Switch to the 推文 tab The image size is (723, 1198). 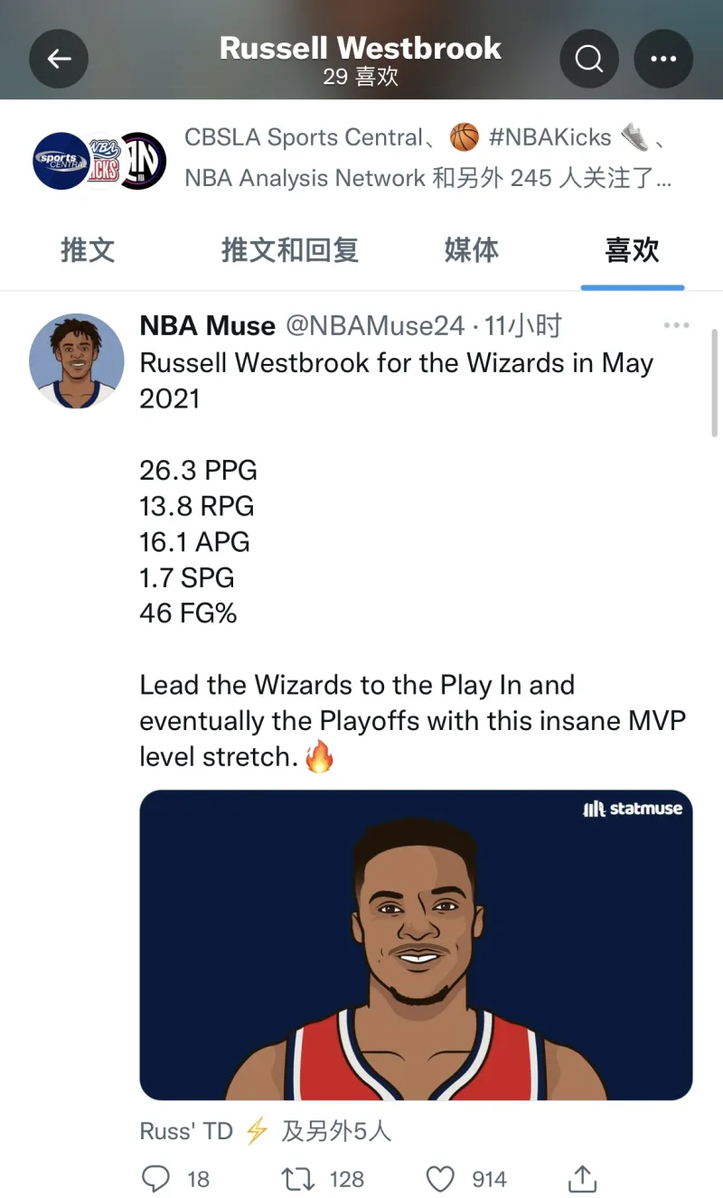point(88,250)
